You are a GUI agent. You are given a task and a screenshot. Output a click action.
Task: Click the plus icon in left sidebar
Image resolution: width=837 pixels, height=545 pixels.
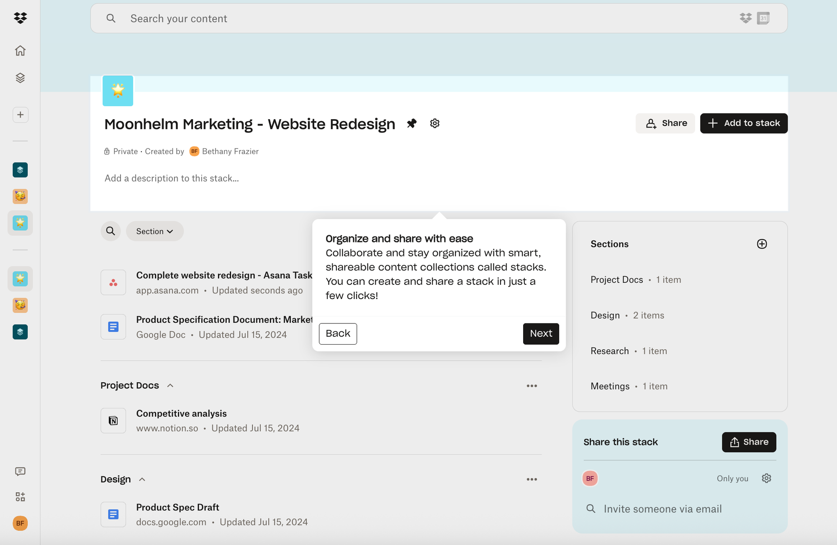click(20, 115)
